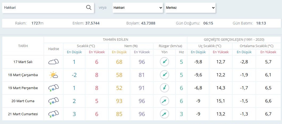Click the 17 Mart Salı date cell
The width and height of the screenshot is (282, 124).
(x=23, y=62)
